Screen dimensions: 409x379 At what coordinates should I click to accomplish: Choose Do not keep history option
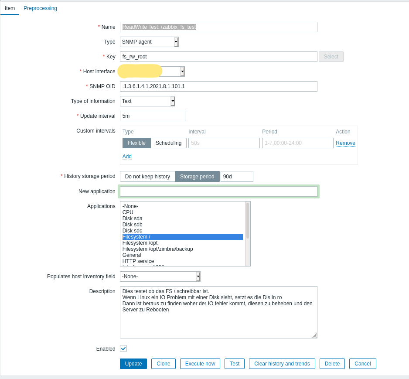pos(147,177)
